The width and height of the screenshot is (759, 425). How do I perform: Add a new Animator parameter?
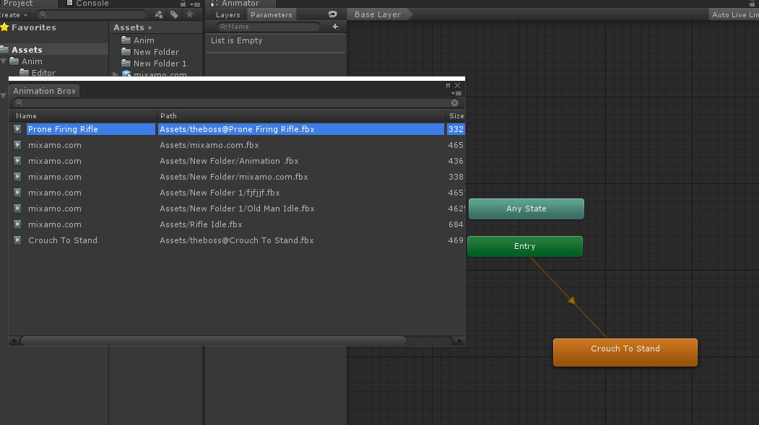(x=335, y=27)
